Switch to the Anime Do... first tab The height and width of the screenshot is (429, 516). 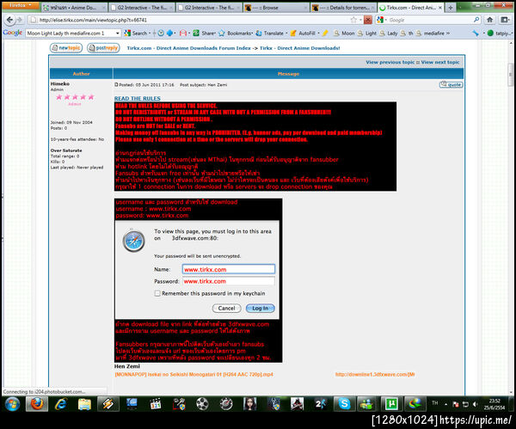(x=74, y=7)
